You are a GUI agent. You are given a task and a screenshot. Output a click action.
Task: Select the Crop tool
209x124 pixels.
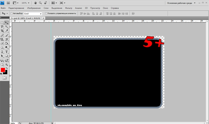2,31
